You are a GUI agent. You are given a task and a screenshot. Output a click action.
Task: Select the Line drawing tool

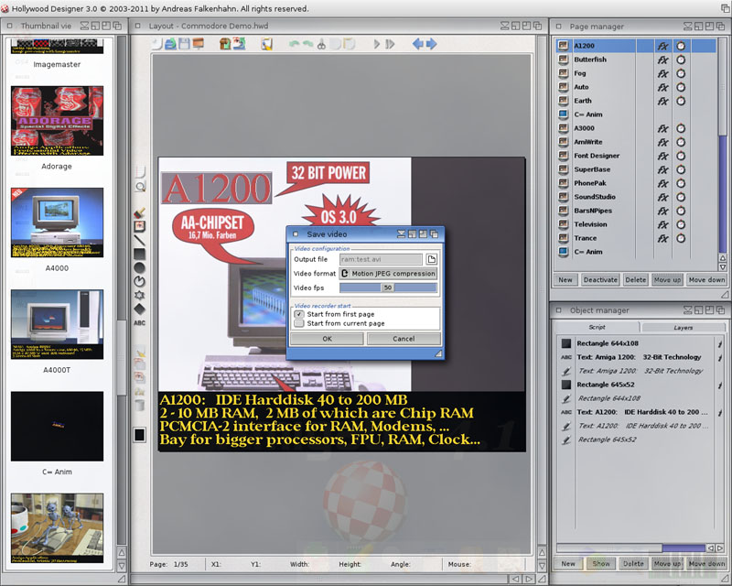click(140, 241)
